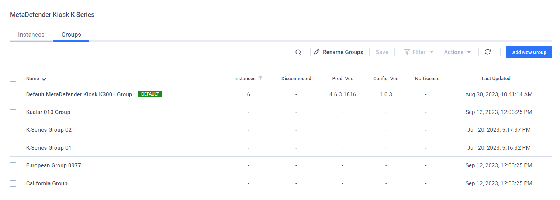This screenshot has height=200, width=560.
Task: Open the search magnifier icon
Action: [x=298, y=52]
